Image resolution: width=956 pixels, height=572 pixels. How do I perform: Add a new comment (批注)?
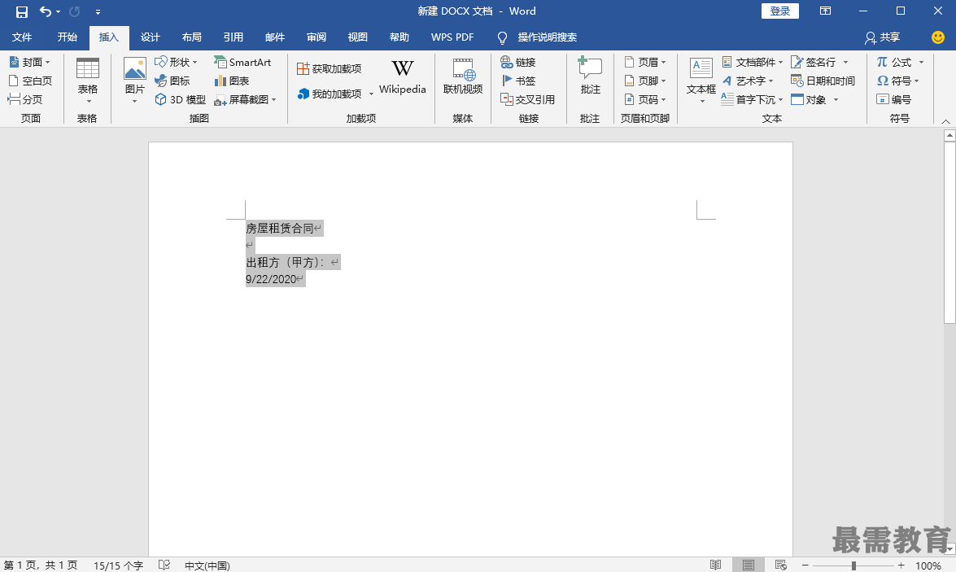click(590, 76)
